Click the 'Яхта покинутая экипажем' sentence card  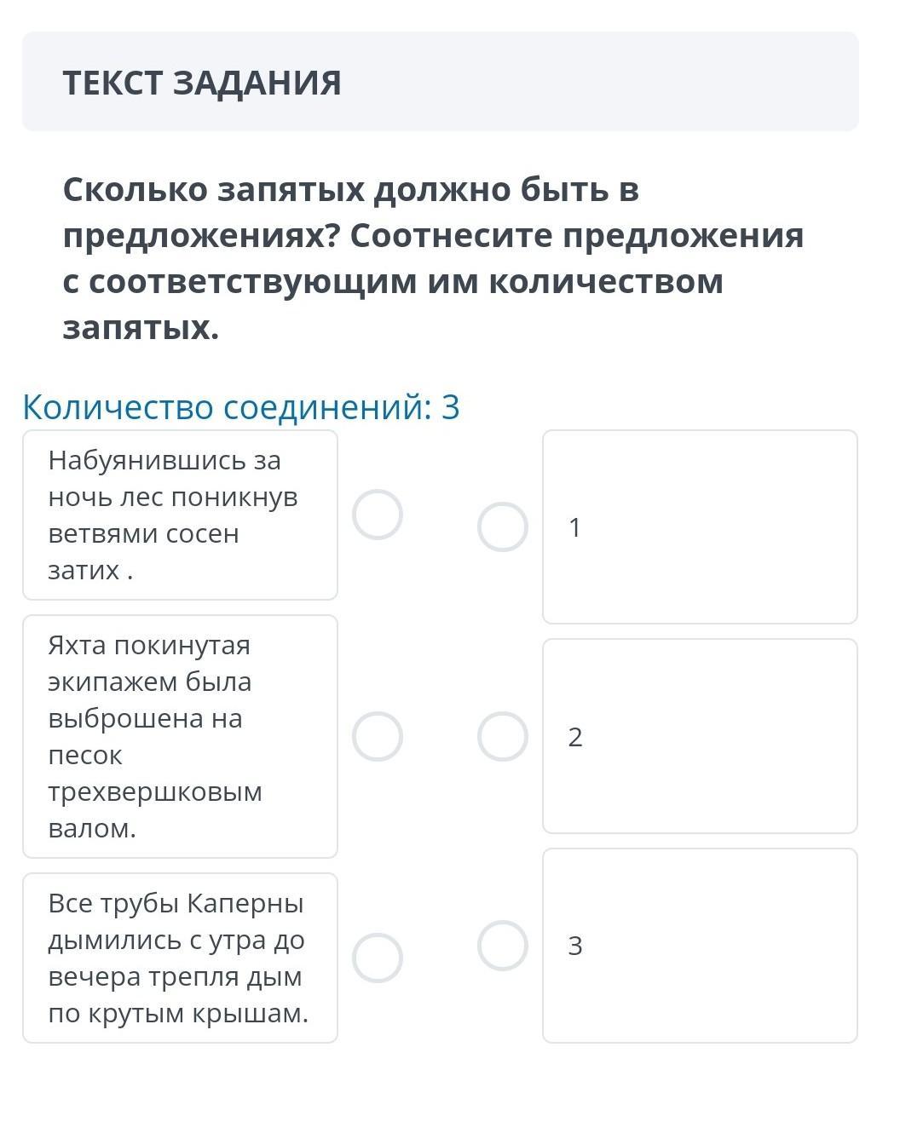tap(180, 736)
